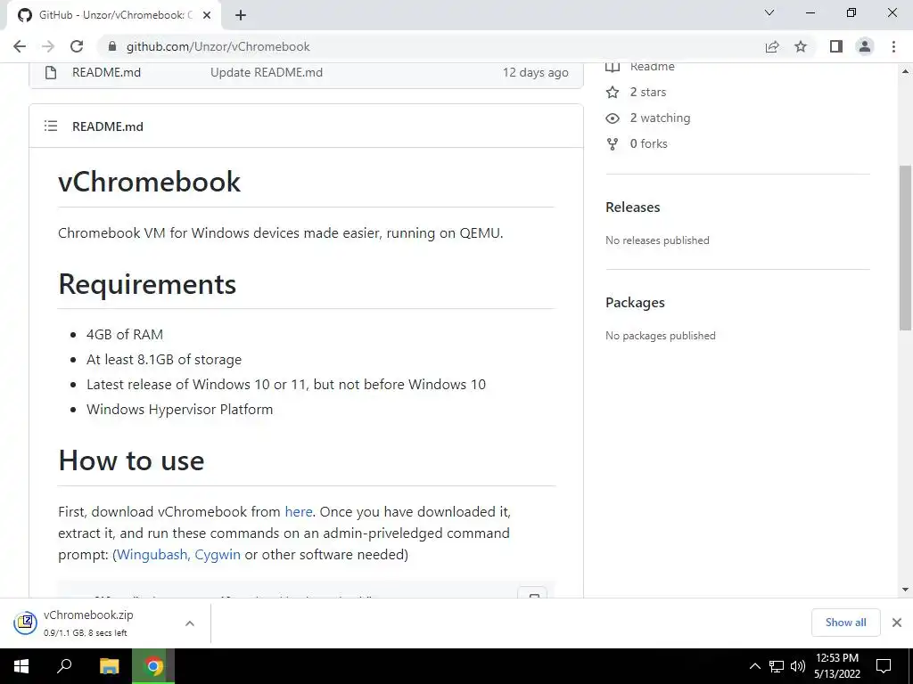The width and height of the screenshot is (913, 684).
Task: Show all downloads
Action: (x=845, y=623)
